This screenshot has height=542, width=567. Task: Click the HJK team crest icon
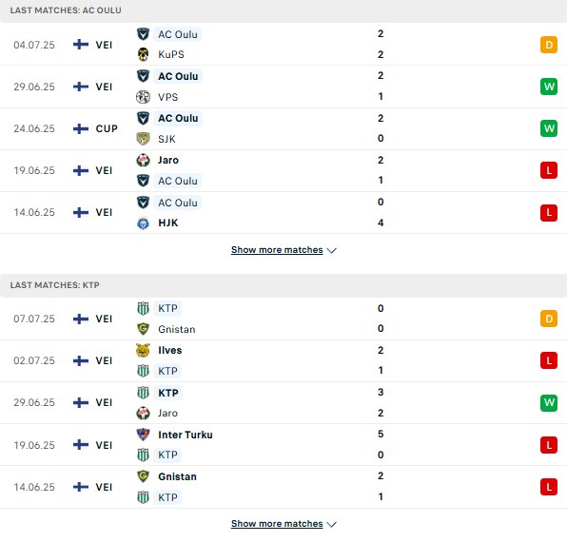pyautogui.click(x=143, y=223)
